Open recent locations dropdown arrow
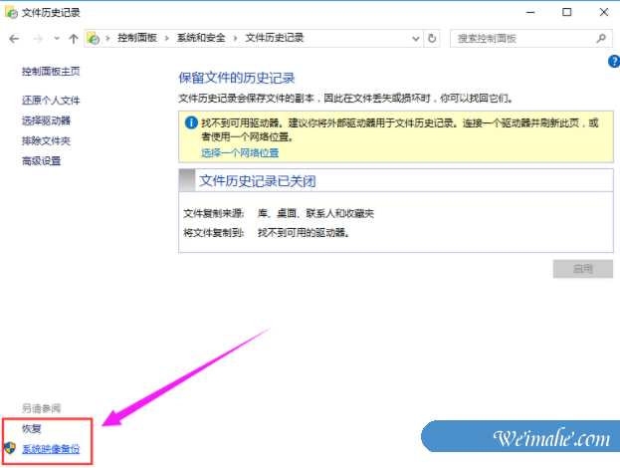 point(57,39)
